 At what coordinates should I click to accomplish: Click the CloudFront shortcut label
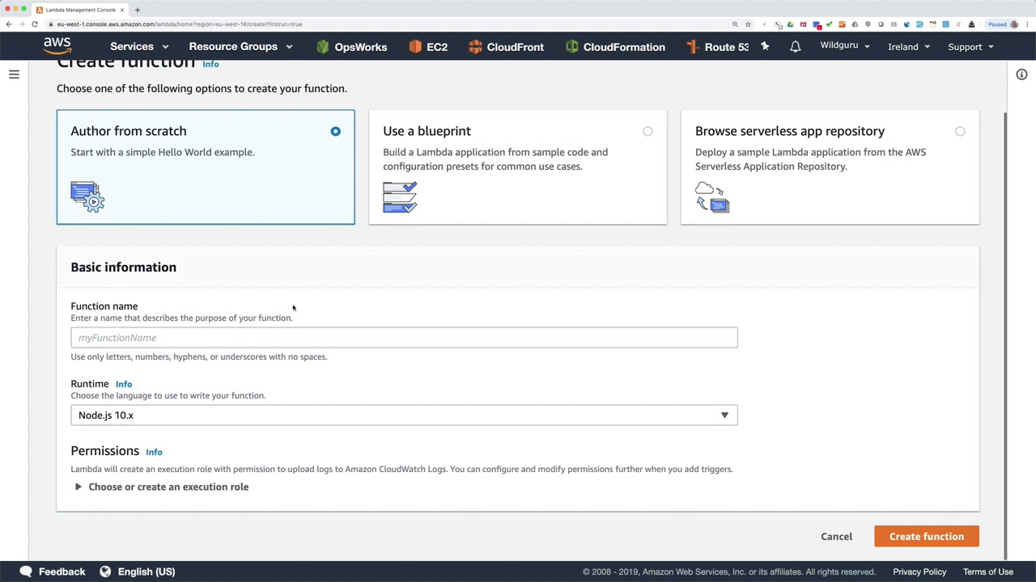pos(516,47)
